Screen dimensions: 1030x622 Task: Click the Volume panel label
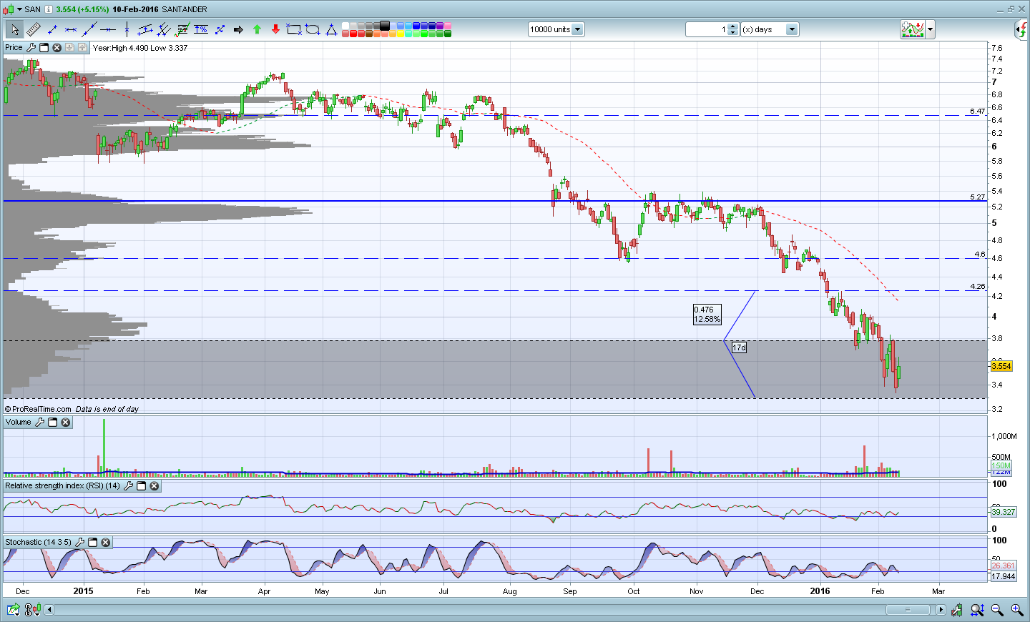[19, 422]
